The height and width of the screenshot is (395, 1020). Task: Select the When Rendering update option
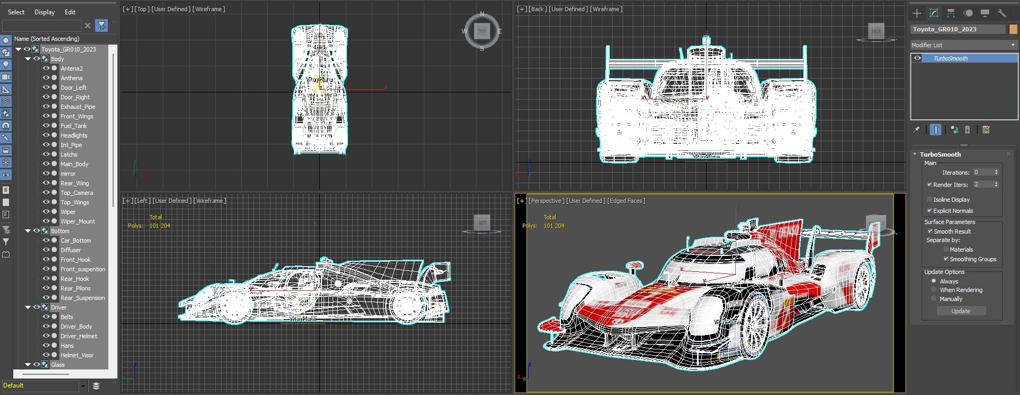pos(933,290)
